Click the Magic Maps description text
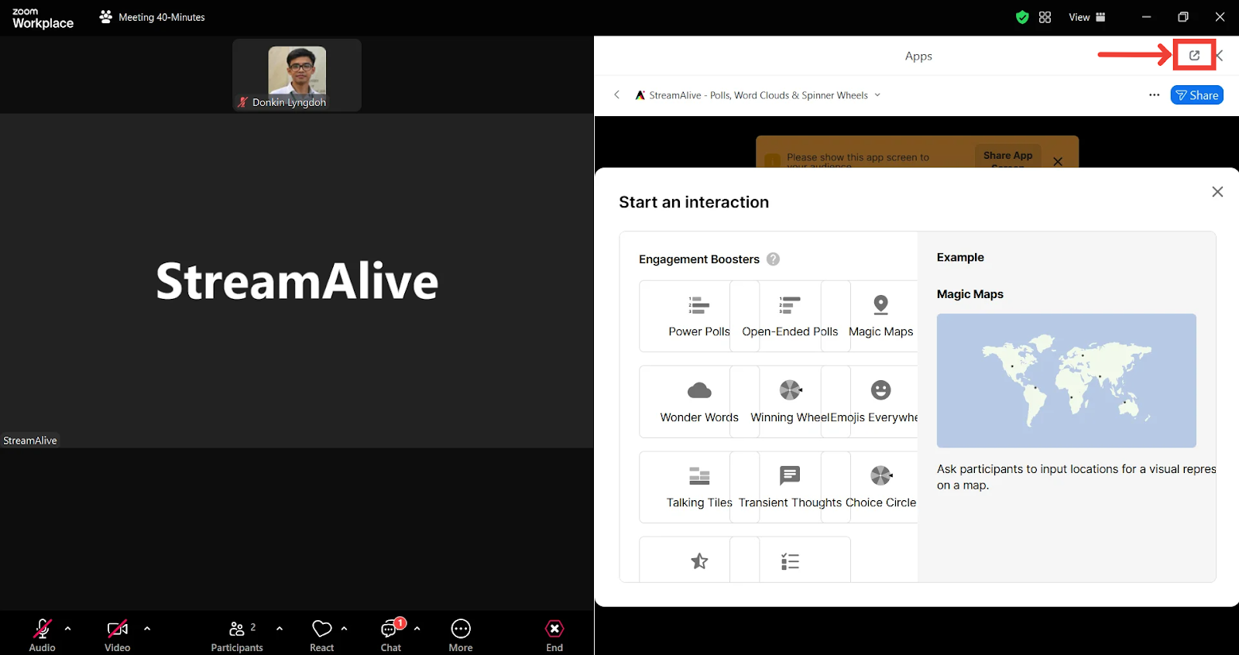 [x=1076, y=477]
